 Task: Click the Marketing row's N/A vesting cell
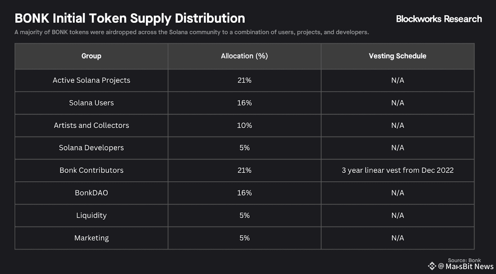(397, 238)
